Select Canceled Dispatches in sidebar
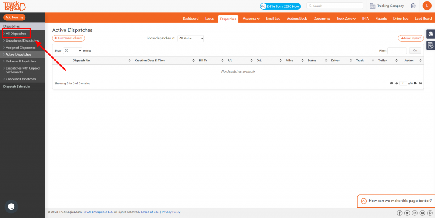The width and height of the screenshot is (435, 218). click(x=21, y=79)
